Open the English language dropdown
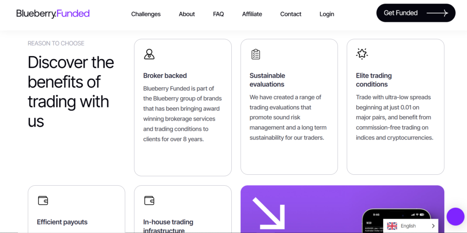 [x=410, y=226]
